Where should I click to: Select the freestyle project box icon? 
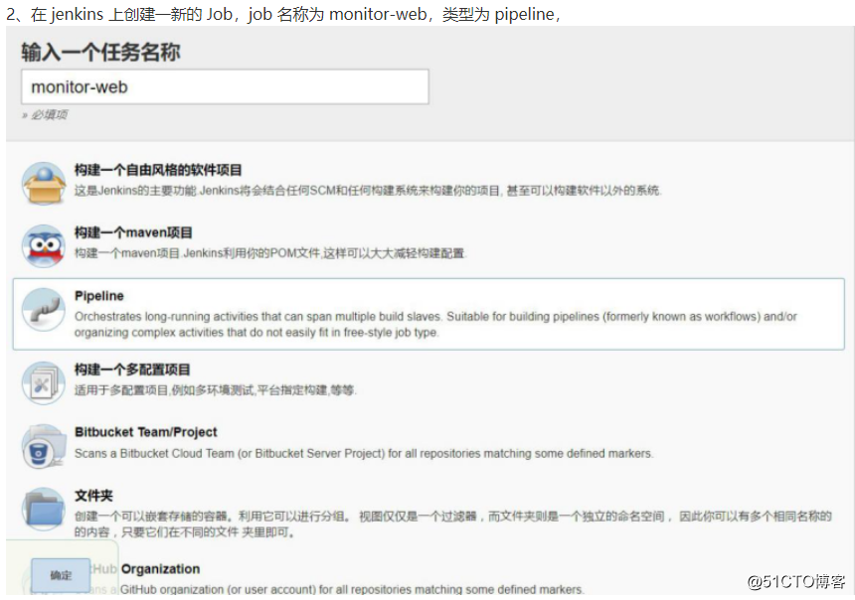pyautogui.click(x=44, y=184)
